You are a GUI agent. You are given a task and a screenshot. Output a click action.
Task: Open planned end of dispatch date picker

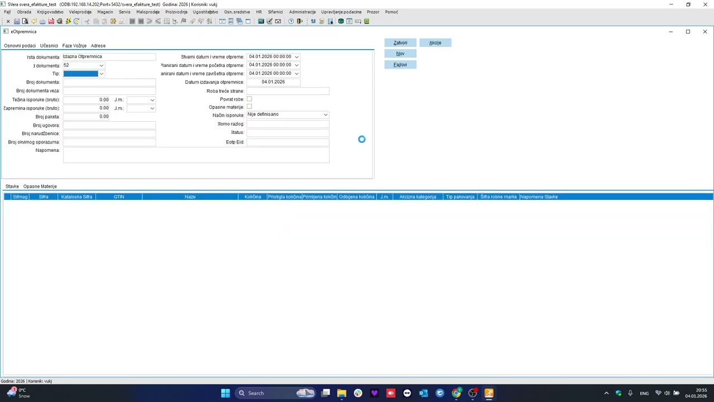point(297,73)
